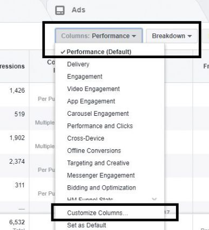Choose Delivery column preset
The width and height of the screenshot is (209, 230).
click(78, 64)
